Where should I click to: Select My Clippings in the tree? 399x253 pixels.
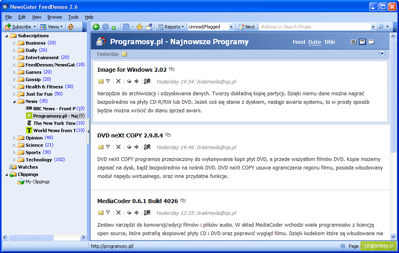pos(37,182)
